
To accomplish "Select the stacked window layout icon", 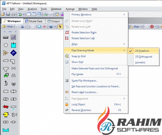I will point(39,14).
